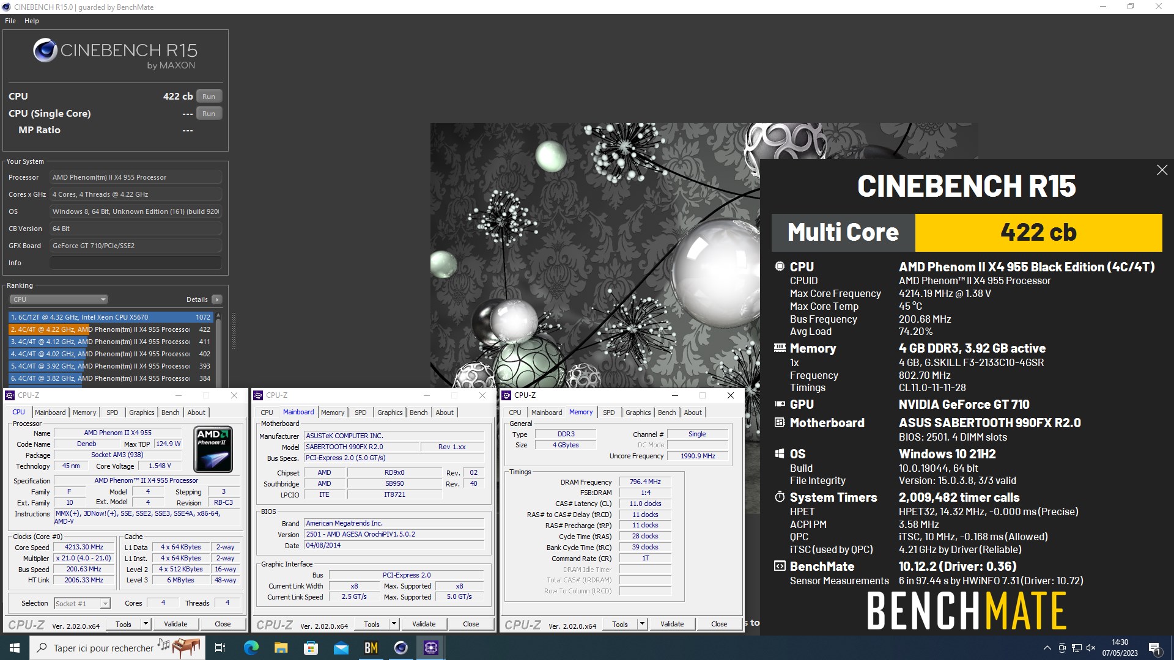Open the SPD tab in the Memory CPU-Z window
The height and width of the screenshot is (660, 1174).
click(609, 413)
